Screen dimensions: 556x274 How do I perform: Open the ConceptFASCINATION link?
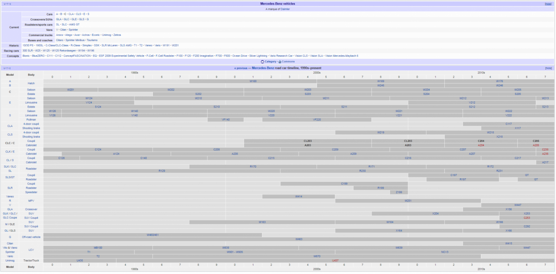click(x=77, y=56)
